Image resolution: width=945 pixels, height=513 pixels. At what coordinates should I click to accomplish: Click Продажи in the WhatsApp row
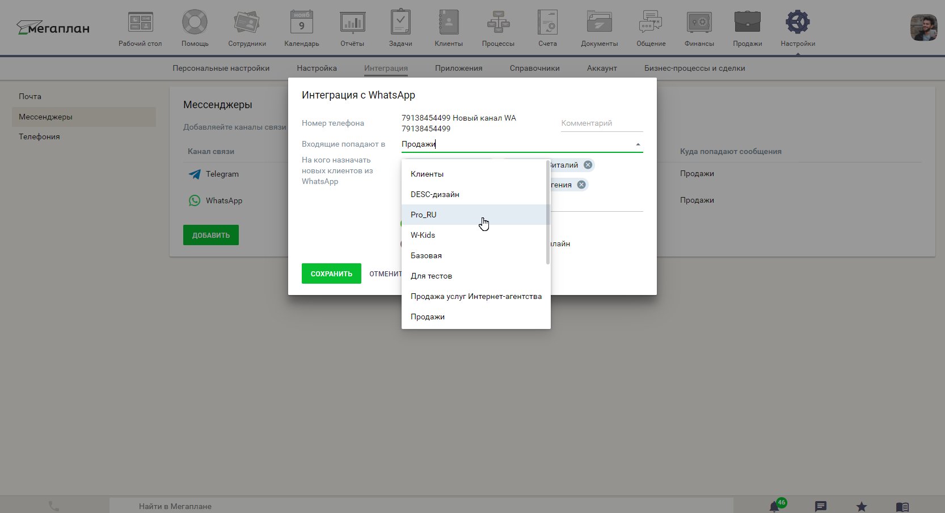click(697, 200)
